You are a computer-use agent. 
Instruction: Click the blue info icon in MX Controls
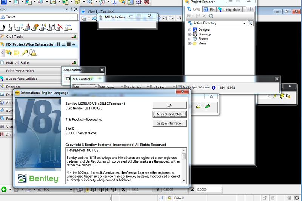pyautogui.click(x=213, y=87)
